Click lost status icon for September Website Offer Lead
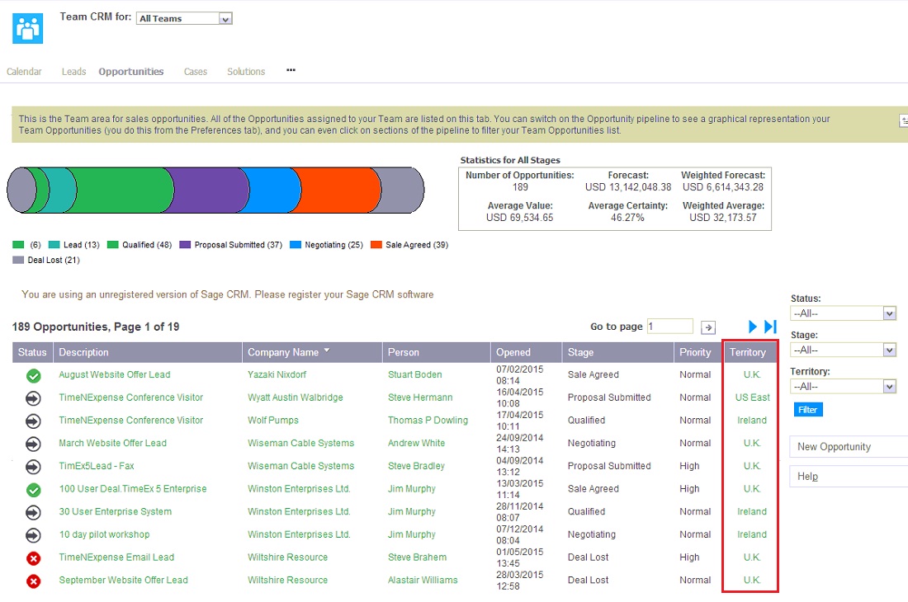908x602 pixels. pos(34,581)
